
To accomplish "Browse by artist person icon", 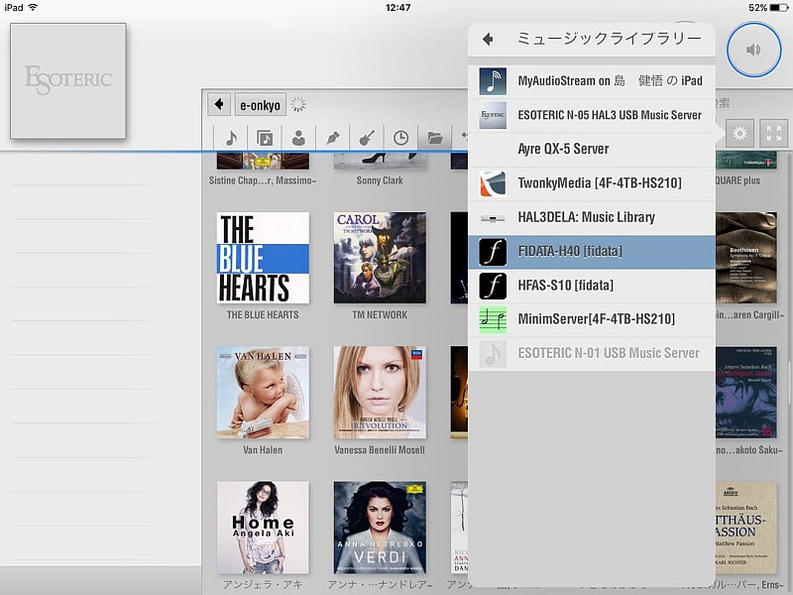I will 298,138.
